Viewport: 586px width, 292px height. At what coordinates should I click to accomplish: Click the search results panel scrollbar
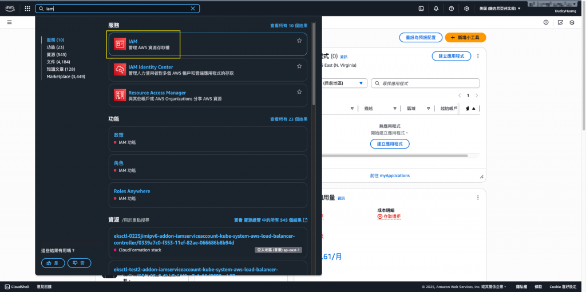[314, 65]
